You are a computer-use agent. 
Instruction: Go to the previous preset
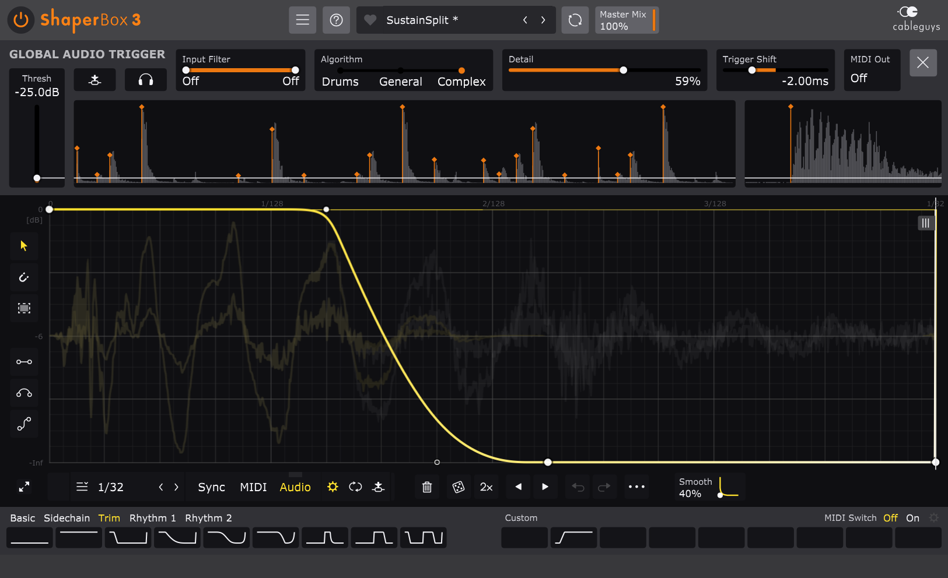click(x=525, y=20)
